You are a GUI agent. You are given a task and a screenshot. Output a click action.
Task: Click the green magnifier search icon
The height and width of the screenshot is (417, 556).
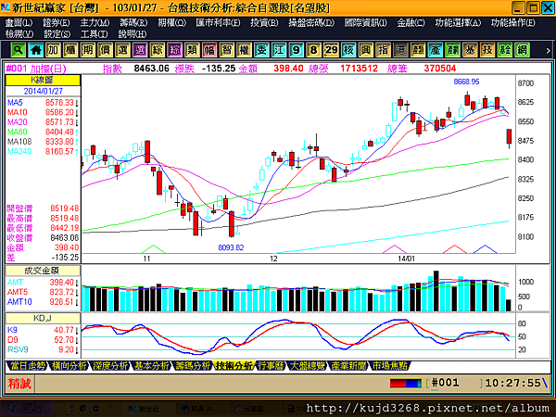coord(18,50)
